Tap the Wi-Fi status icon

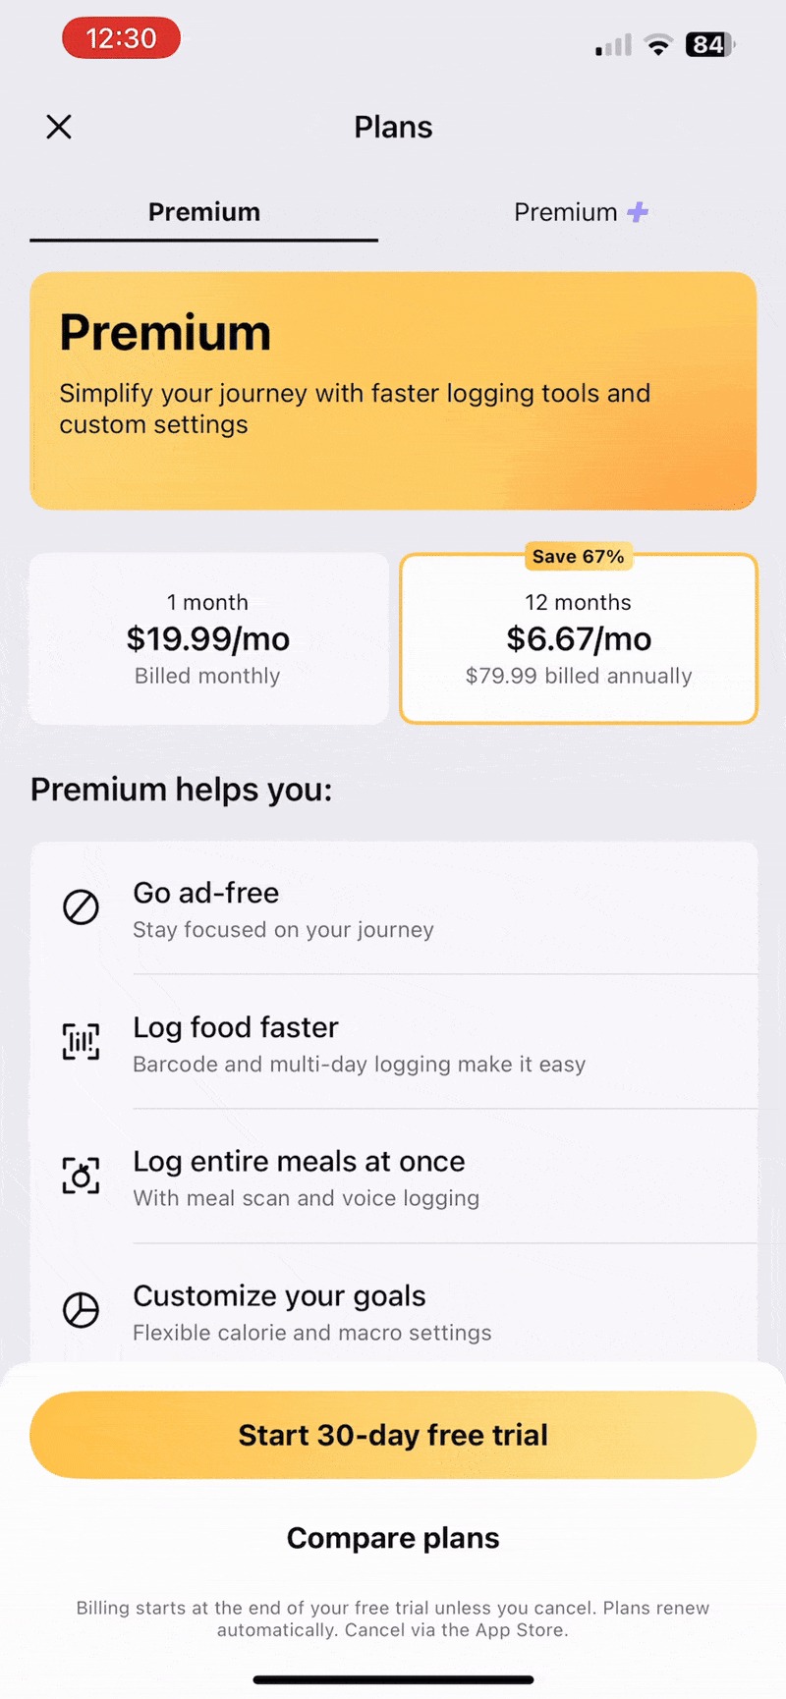click(658, 44)
